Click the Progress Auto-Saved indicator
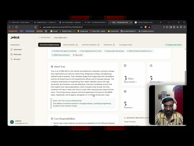Viewport: 194px width, 146px height. coord(173,45)
